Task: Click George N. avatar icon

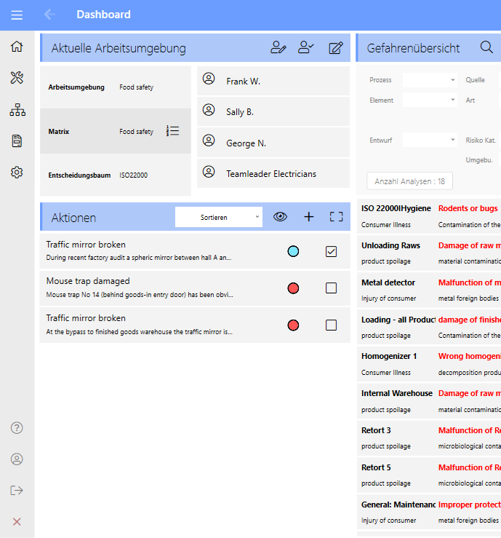Action: [x=209, y=141]
